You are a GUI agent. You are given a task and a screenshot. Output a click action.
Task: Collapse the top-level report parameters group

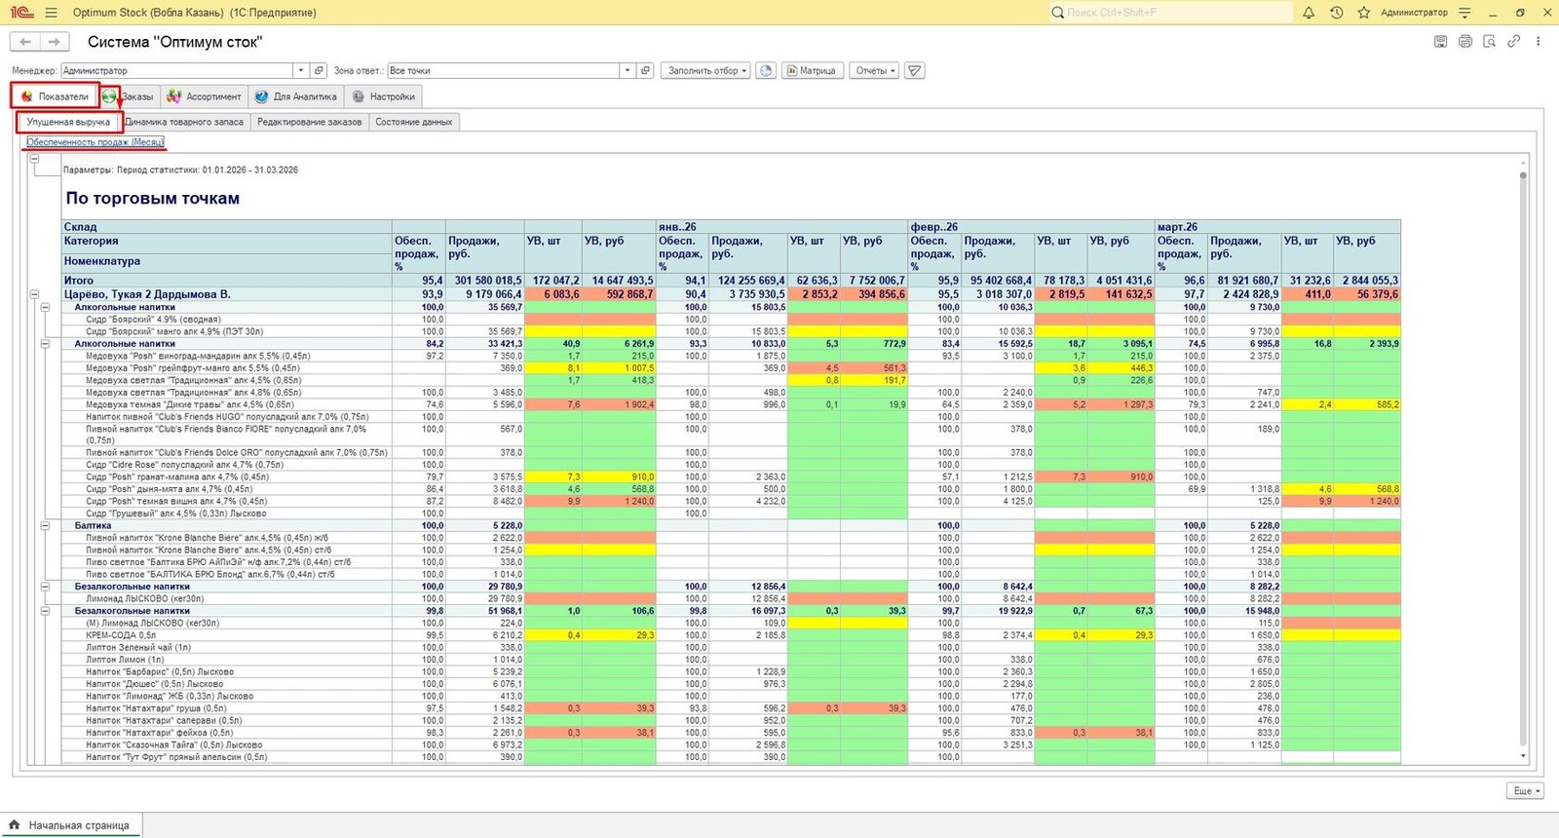(x=34, y=159)
